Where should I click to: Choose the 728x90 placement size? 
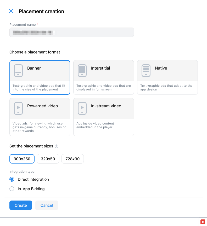click(x=72, y=159)
